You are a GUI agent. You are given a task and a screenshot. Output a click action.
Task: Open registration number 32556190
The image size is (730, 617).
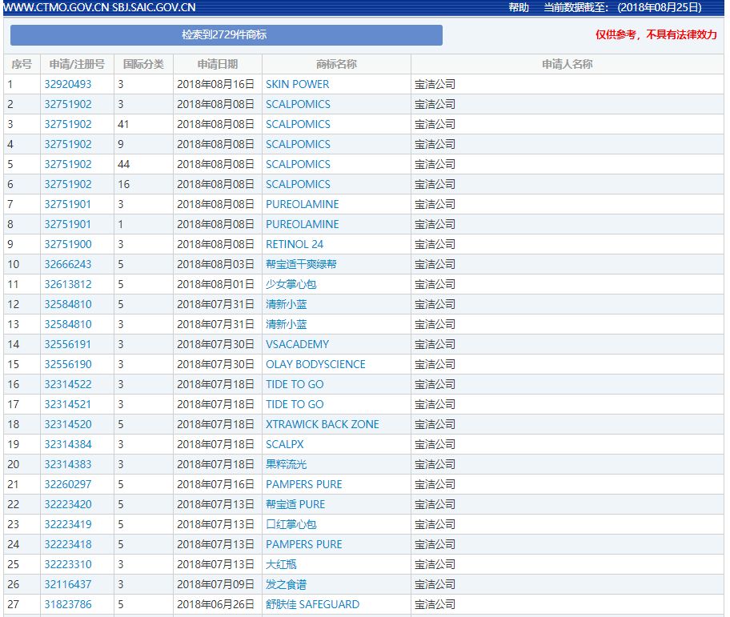click(x=68, y=364)
